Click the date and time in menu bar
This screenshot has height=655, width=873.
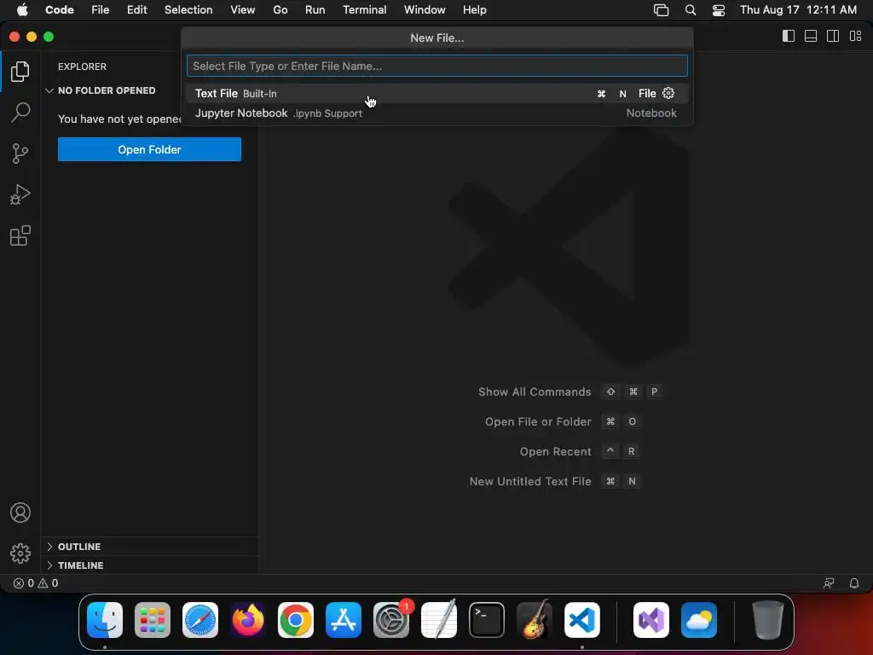click(798, 9)
